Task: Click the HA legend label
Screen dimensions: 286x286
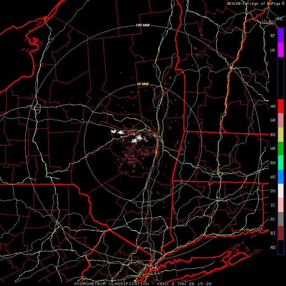Action: [x=273, y=106]
